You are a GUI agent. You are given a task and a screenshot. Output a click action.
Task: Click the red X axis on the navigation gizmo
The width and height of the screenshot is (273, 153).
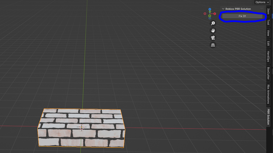[x=215, y=14]
